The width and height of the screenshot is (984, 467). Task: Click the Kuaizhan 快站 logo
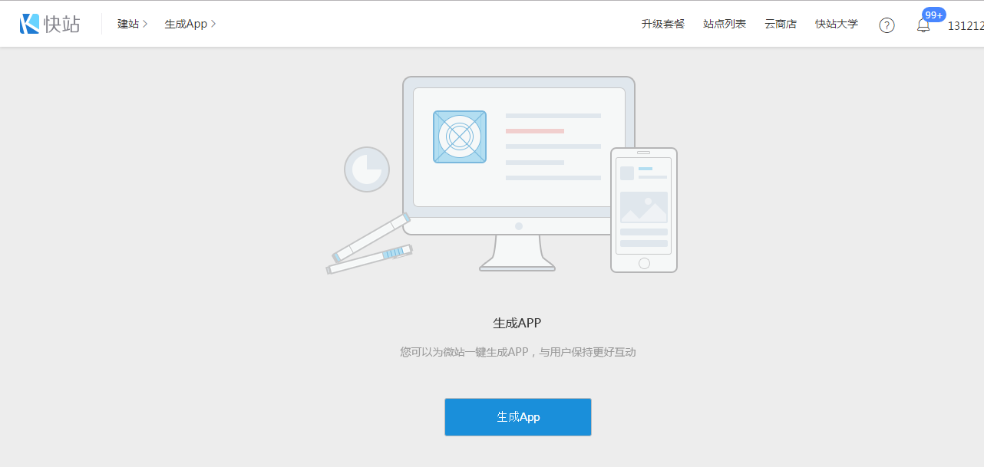50,24
